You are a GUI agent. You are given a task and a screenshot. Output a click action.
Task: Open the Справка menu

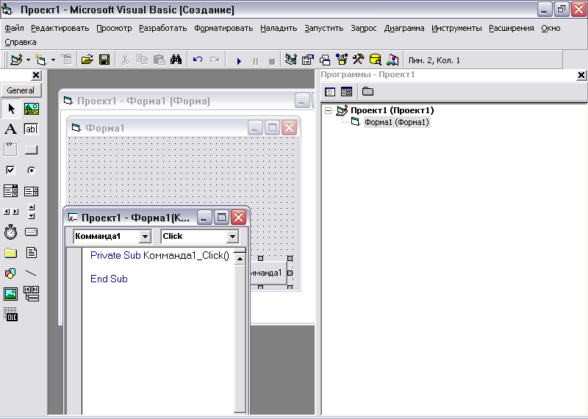(x=21, y=42)
